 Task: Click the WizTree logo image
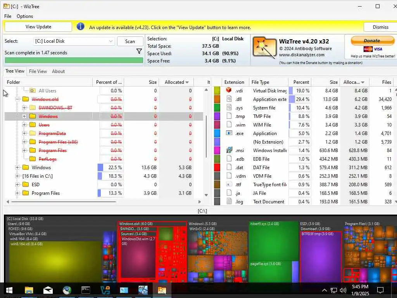[x=264, y=48]
